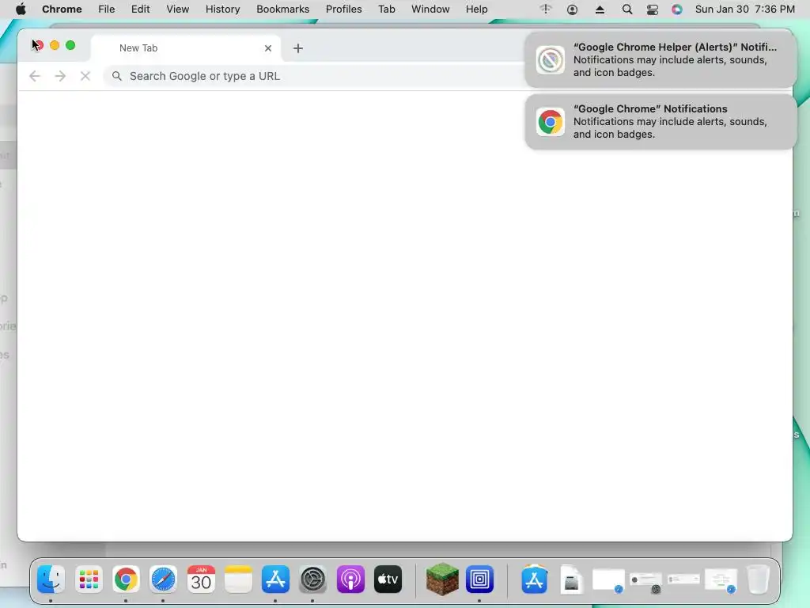
Task: Open the Help menu
Action: 476,9
